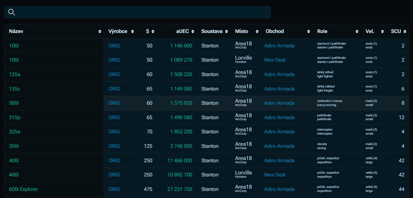The image size is (413, 198).
Task: Click the Výrobce column sort arrows
Action: click(x=132, y=31)
